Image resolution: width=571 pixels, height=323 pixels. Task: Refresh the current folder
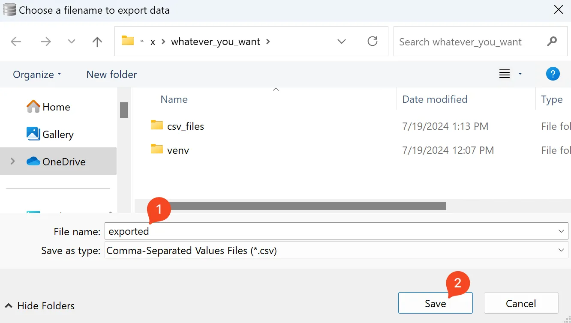373,41
